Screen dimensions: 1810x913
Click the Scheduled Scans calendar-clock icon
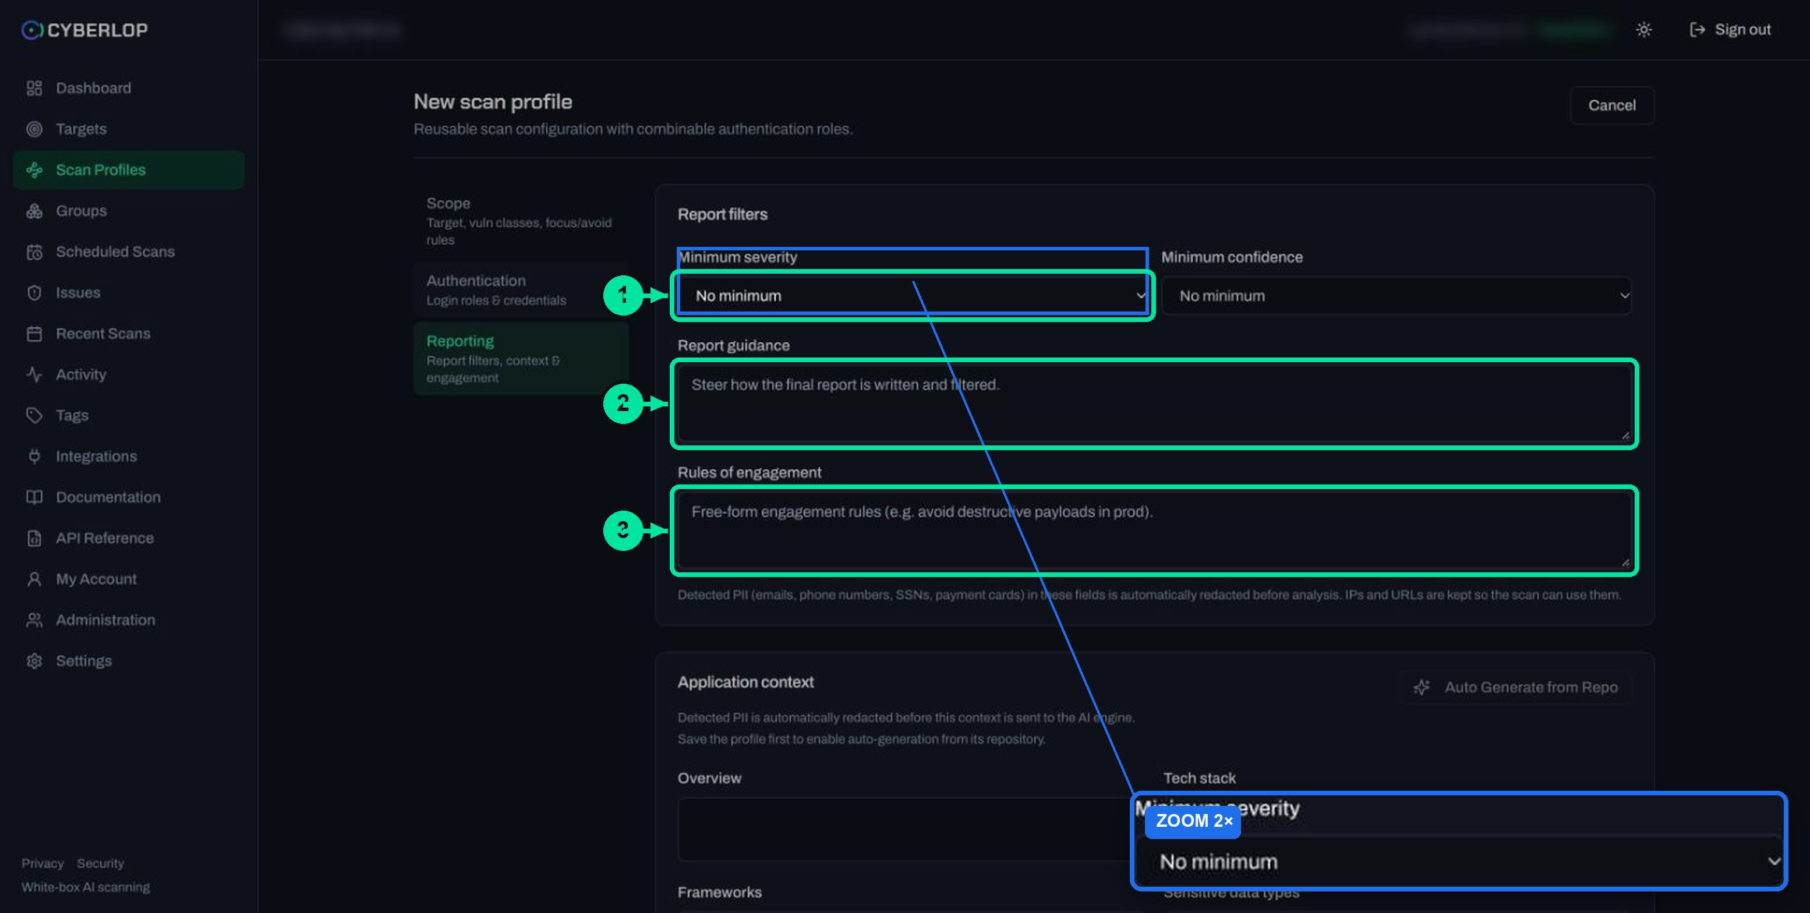click(34, 252)
